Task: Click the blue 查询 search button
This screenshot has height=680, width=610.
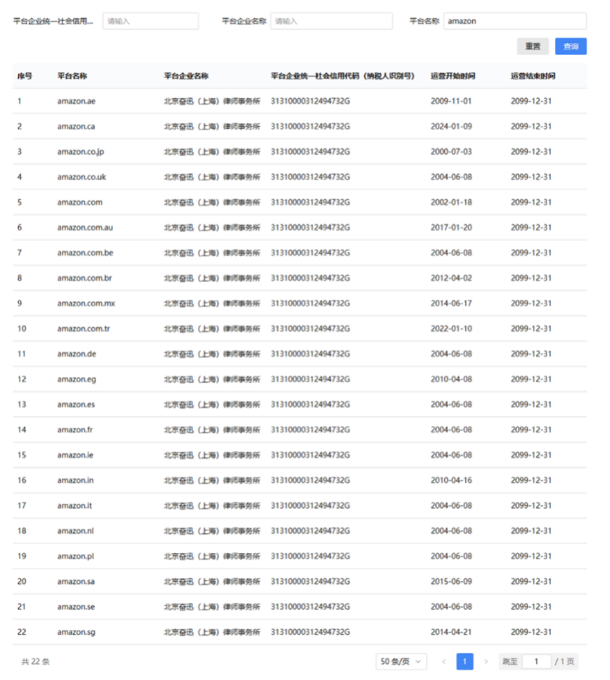Action: [x=570, y=46]
